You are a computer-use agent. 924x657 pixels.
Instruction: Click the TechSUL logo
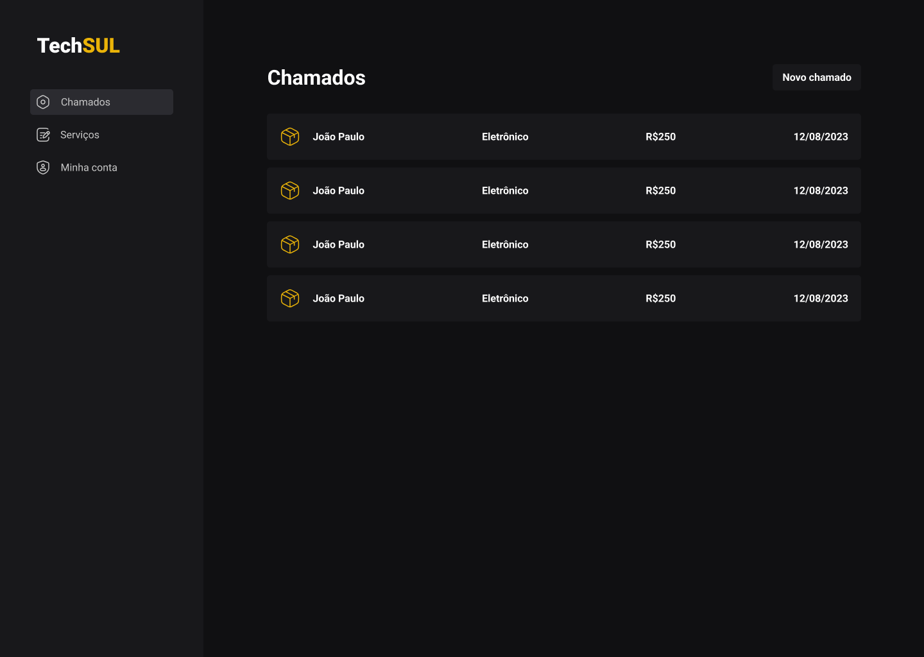pyautogui.click(x=78, y=46)
